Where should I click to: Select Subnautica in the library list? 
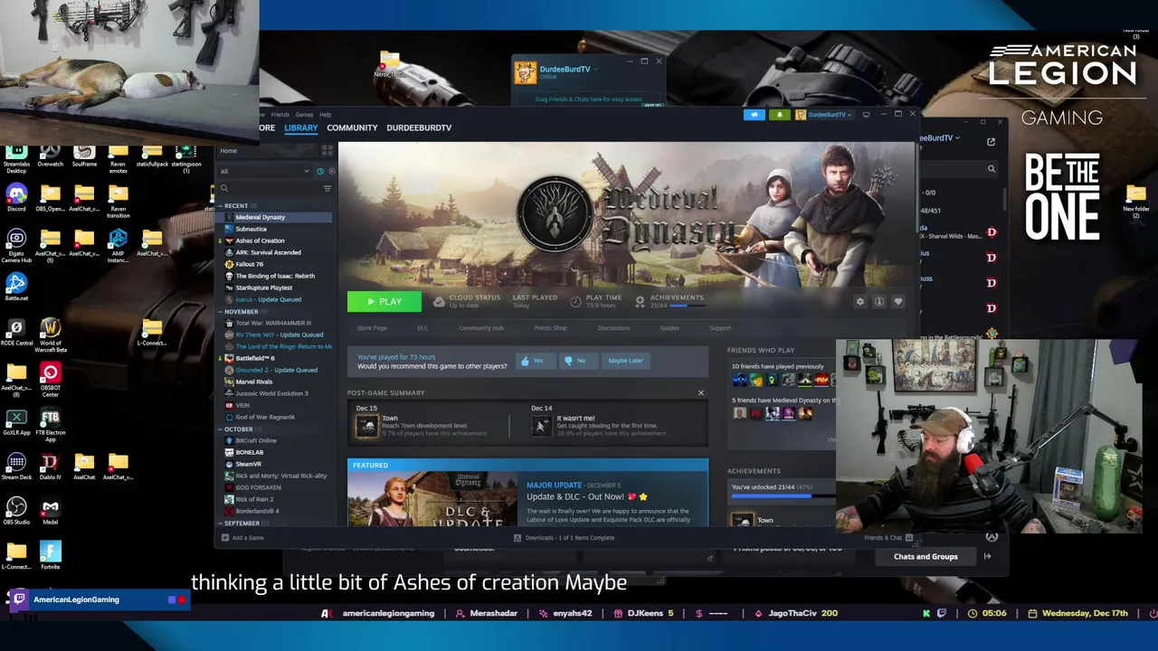(251, 229)
